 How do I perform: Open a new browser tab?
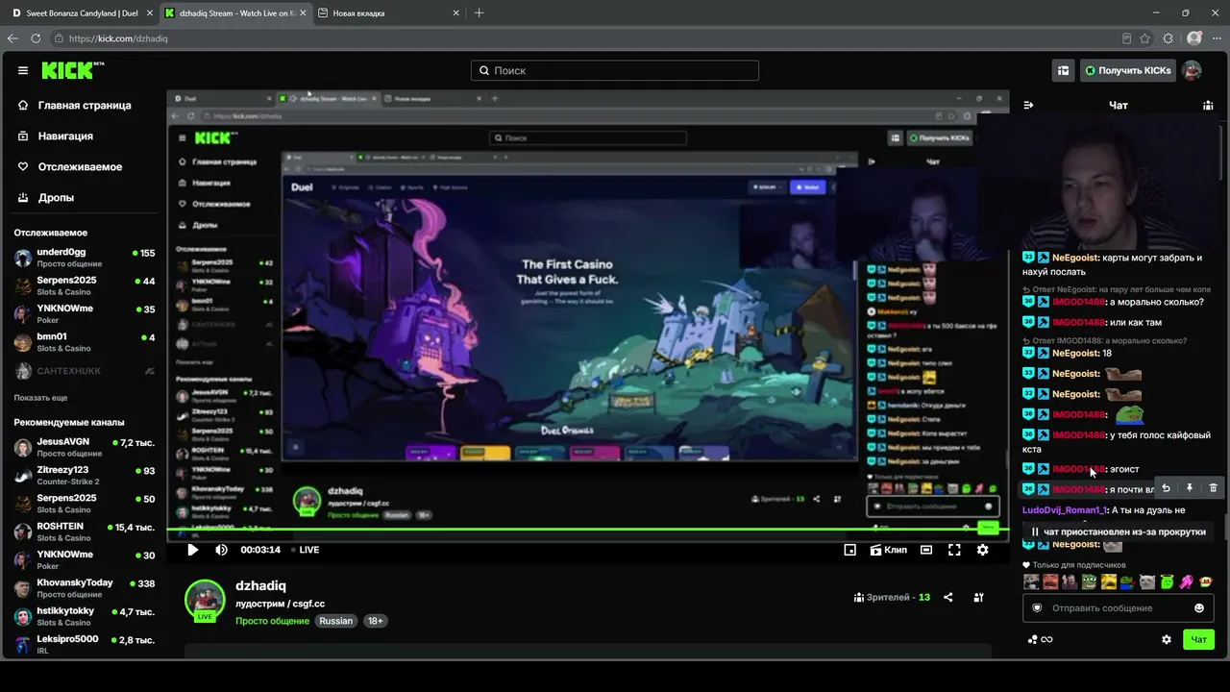click(480, 13)
